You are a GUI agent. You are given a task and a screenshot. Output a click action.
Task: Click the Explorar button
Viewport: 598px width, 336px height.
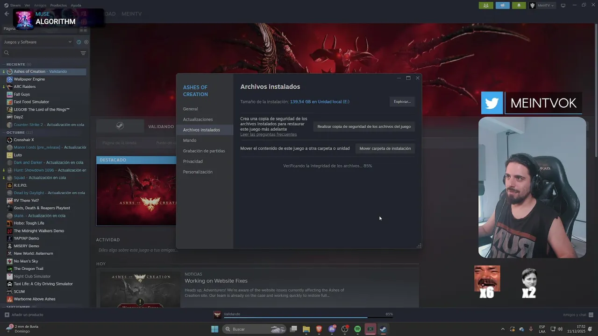tap(402, 102)
